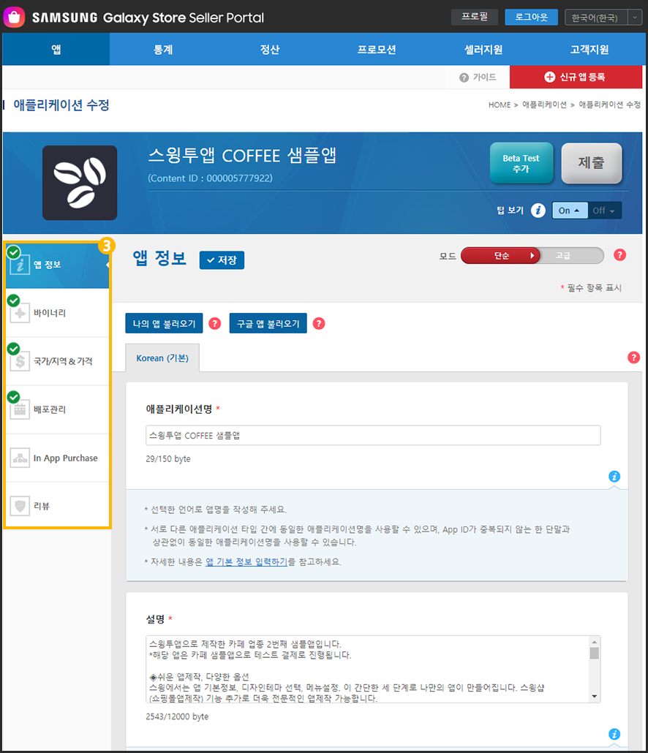
Task: Open the language dropdown 한국어(한국)
Action: (603, 18)
